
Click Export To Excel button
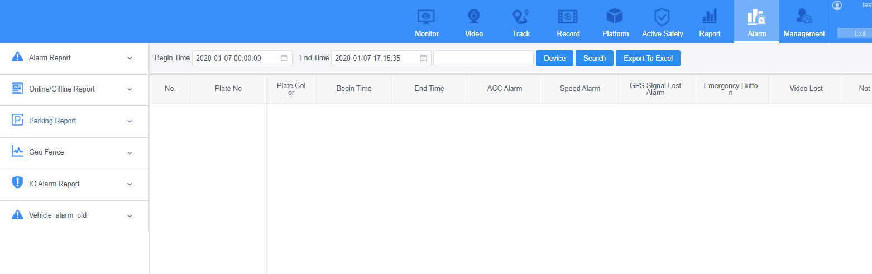[648, 58]
